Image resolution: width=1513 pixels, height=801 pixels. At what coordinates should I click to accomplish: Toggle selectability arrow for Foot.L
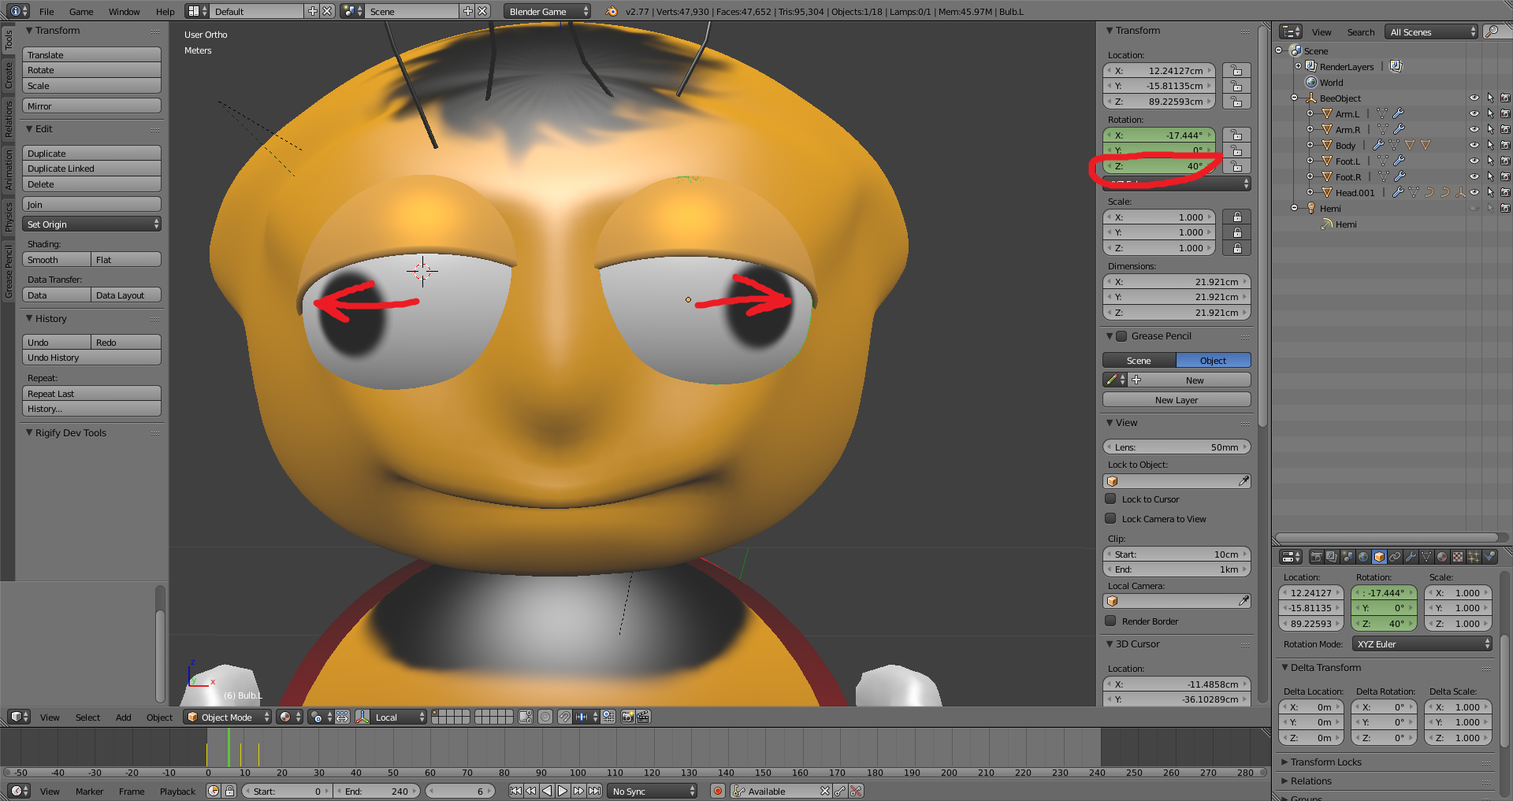[1489, 161]
